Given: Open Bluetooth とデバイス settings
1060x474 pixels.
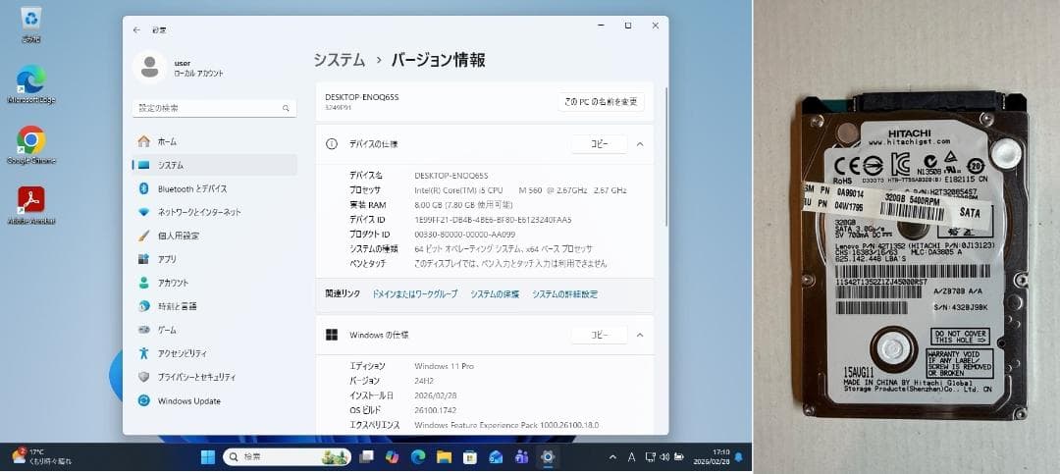Looking at the screenshot, I should [214, 188].
